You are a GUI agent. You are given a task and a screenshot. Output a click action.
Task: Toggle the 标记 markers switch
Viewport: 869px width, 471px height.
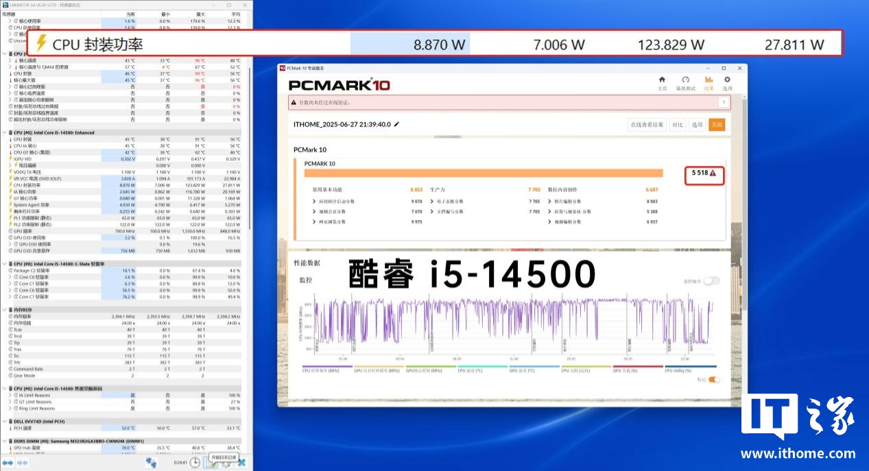tap(714, 379)
